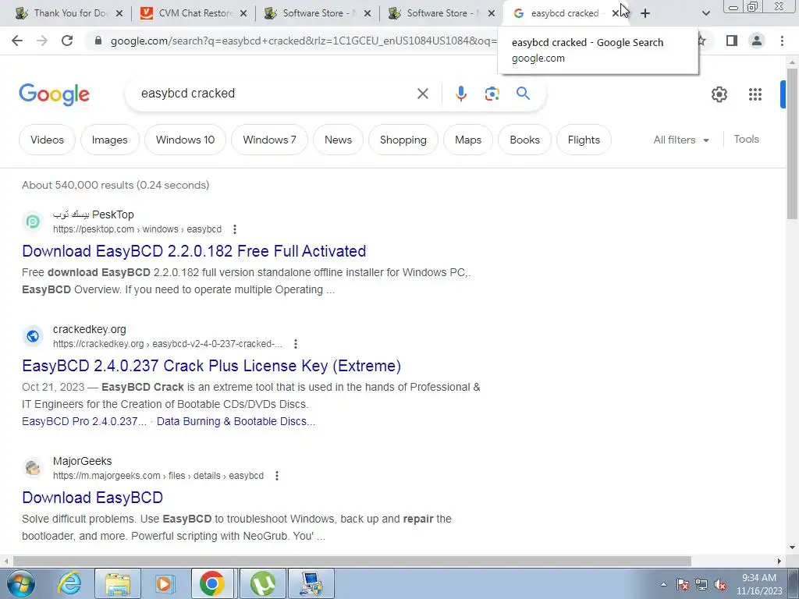Open Windows Explorer from the taskbar

(118, 583)
